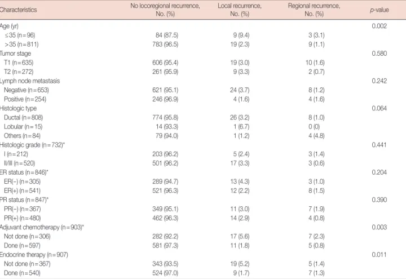
Task: Click the p-value '0.580' for Tumor stage
Action: [x=379, y=54]
